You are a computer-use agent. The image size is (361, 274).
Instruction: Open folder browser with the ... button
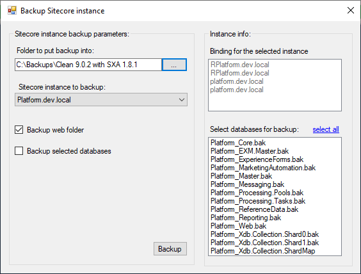coord(174,65)
